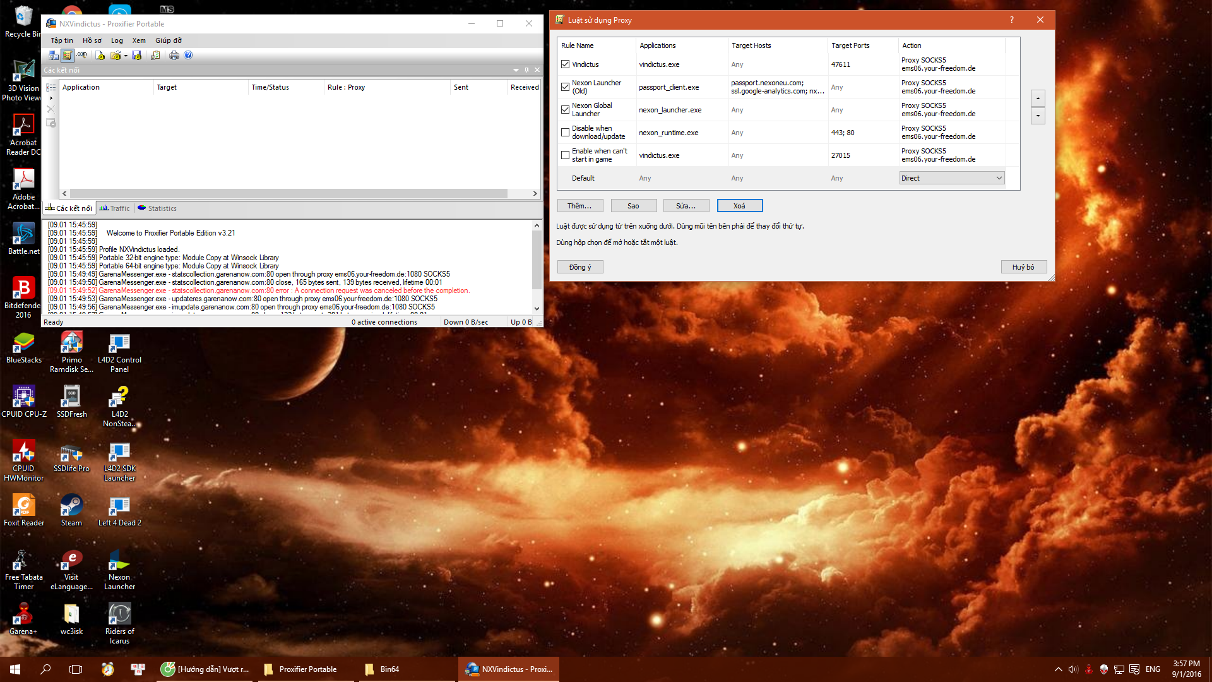
Task: Uncheck the Vindictus rule checkbox
Action: coord(565,64)
